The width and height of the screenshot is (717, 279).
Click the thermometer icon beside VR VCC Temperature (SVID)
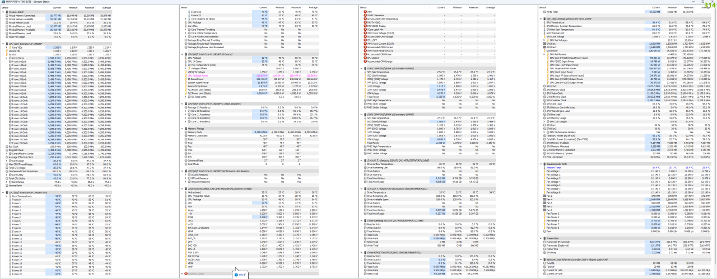tap(185, 64)
